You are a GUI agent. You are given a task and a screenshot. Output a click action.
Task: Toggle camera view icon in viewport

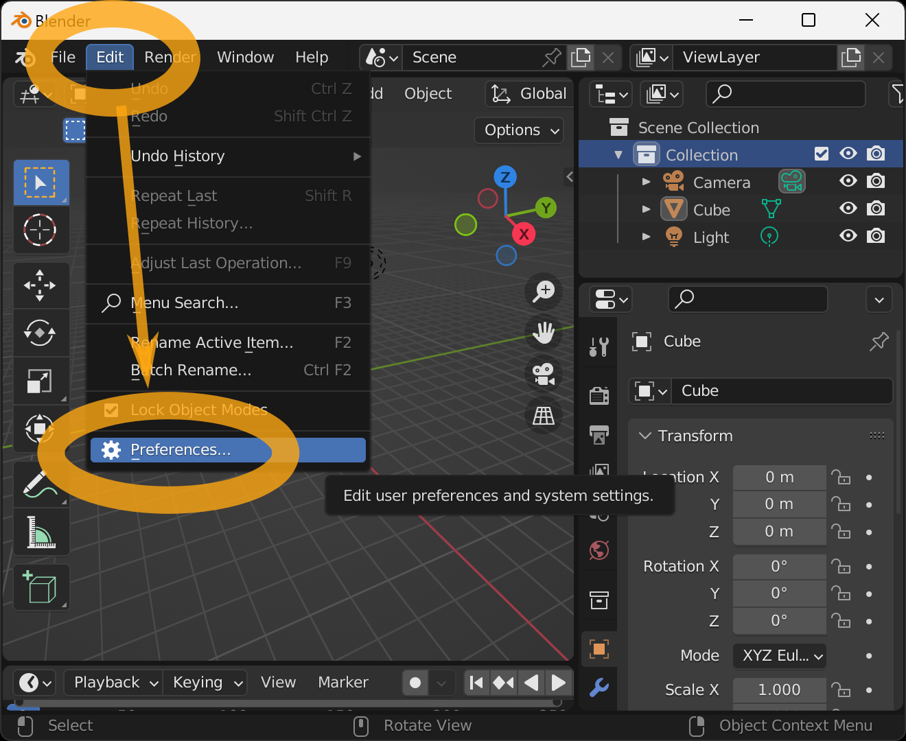pyautogui.click(x=544, y=374)
